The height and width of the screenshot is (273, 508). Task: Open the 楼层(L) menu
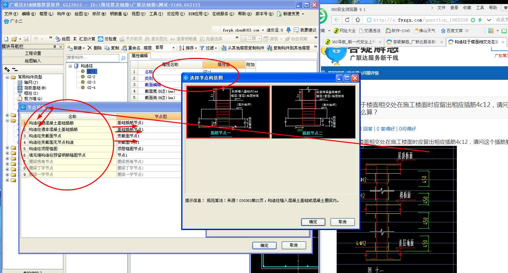(x=46, y=14)
